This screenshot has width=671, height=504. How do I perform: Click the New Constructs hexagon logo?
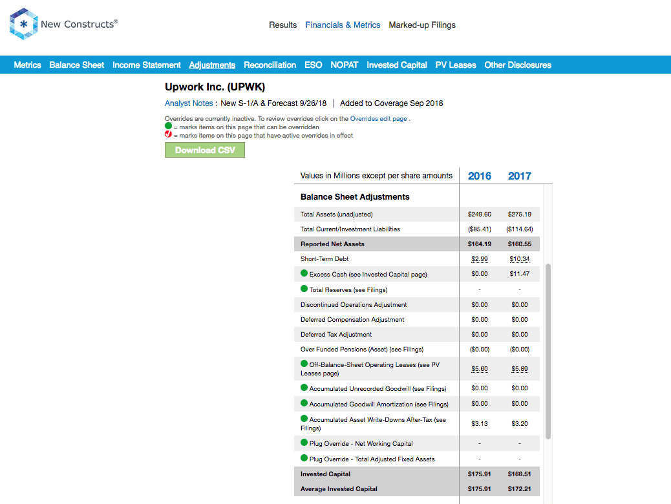(23, 24)
